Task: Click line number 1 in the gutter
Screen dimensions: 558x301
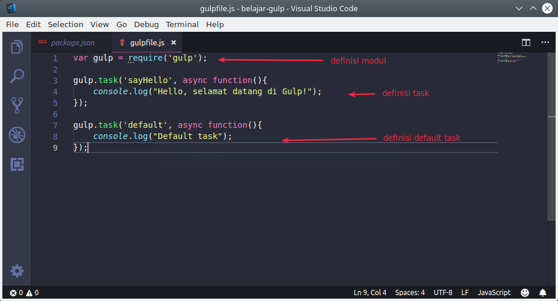Action: [x=55, y=58]
